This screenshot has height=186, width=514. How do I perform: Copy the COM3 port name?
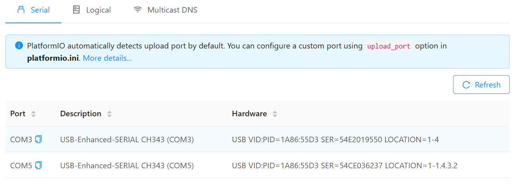pos(38,139)
